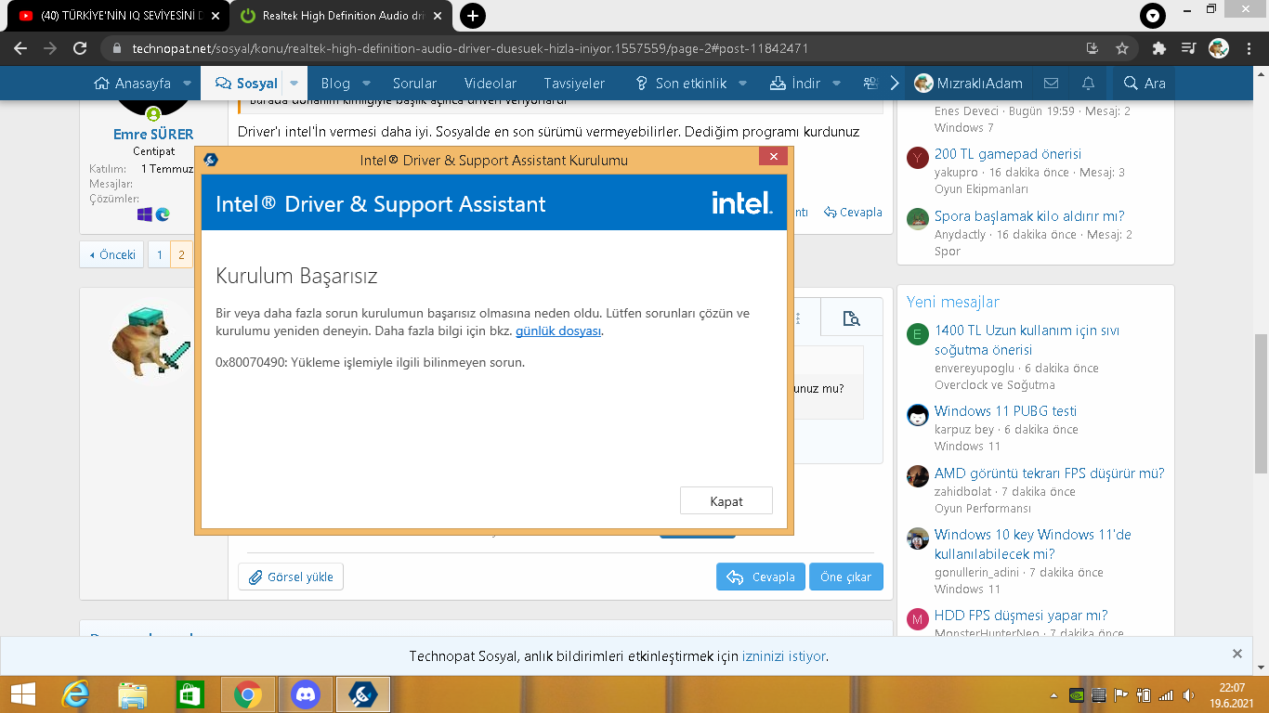Open Discord from the taskbar

click(x=306, y=694)
